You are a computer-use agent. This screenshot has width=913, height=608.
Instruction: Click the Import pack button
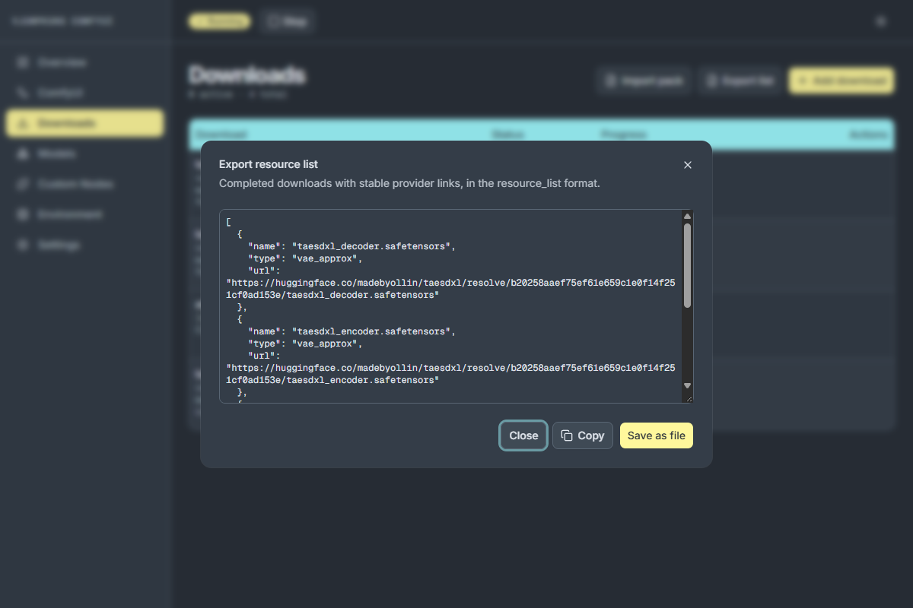(x=644, y=81)
